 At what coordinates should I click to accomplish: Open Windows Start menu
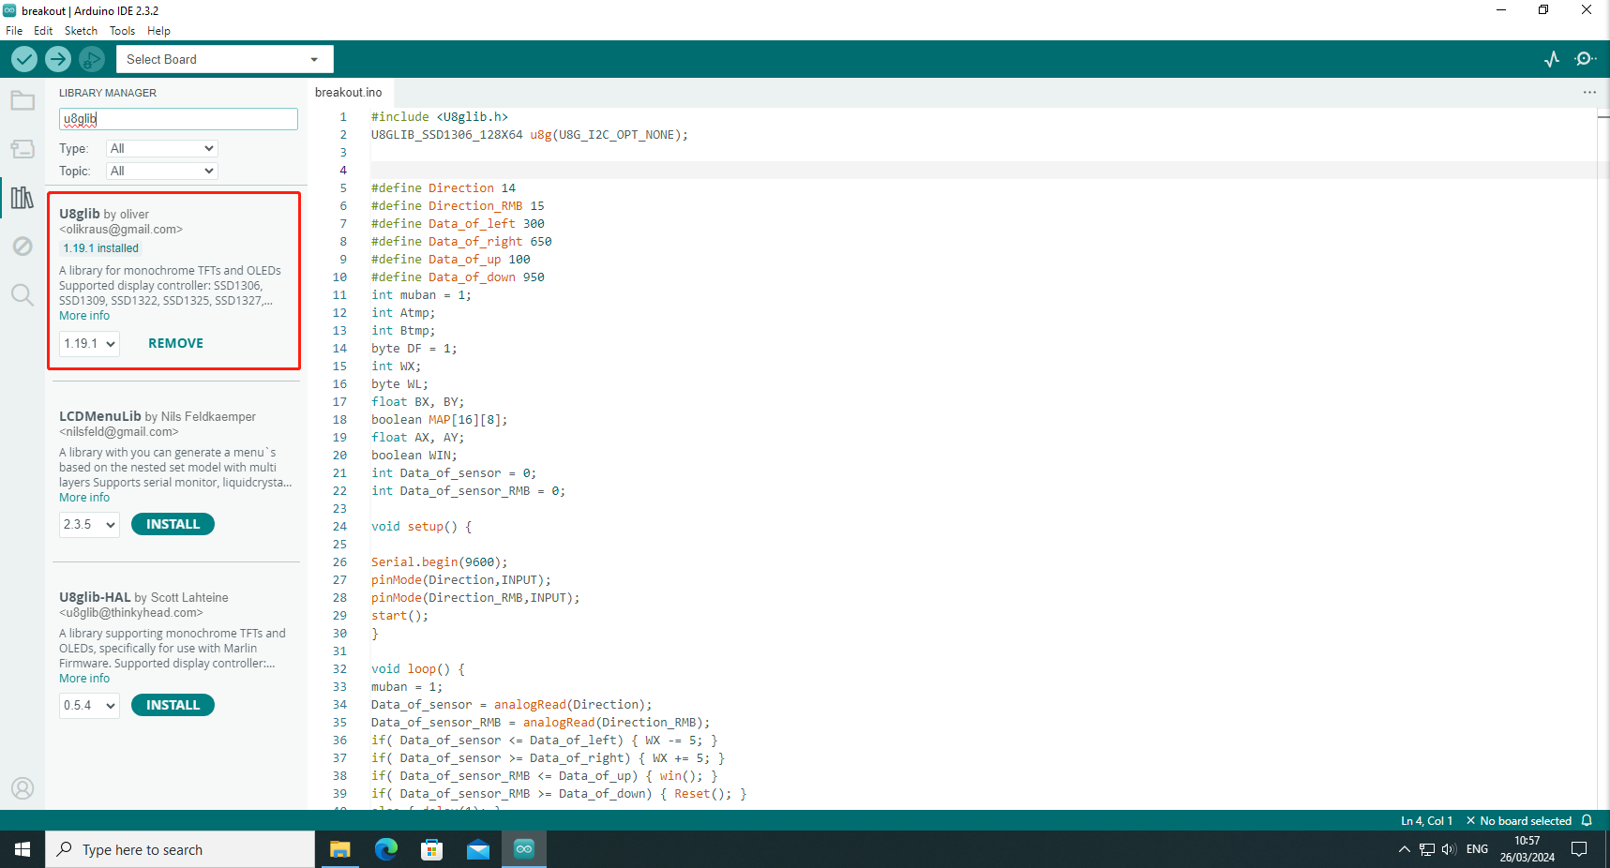(x=23, y=849)
